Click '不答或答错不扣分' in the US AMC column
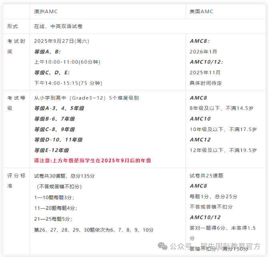269x257 pixels. tap(211, 207)
